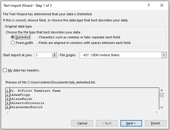Select the Delimited radio button
This screenshot has height=130, width=170.
point(13,37)
